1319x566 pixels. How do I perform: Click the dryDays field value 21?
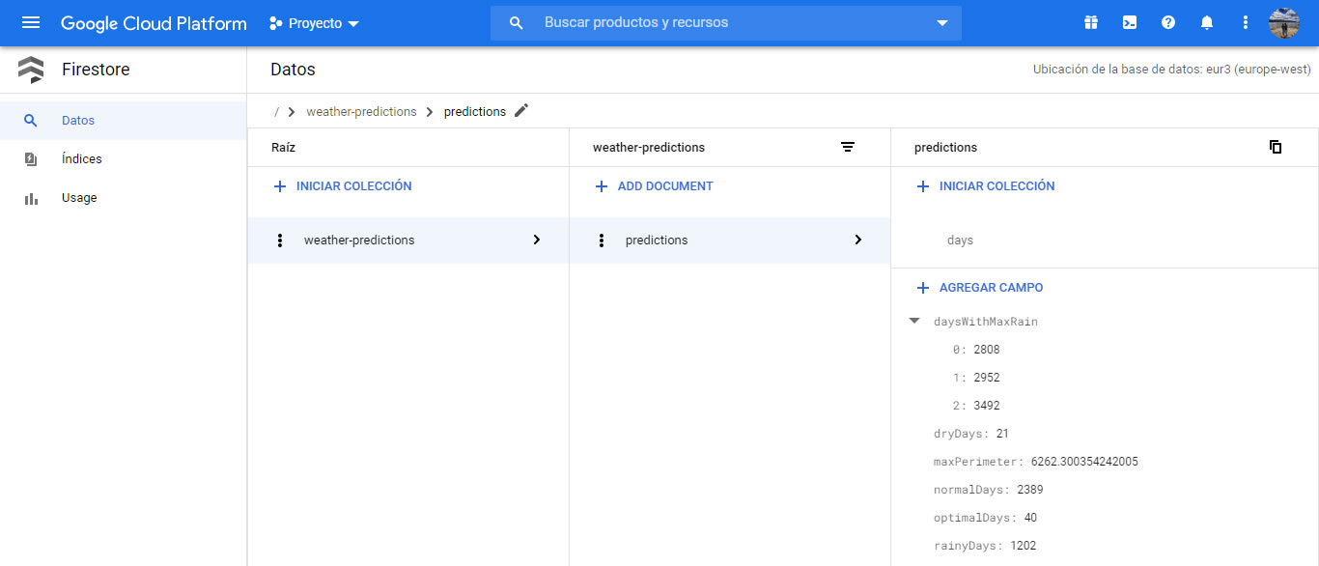click(x=1002, y=434)
